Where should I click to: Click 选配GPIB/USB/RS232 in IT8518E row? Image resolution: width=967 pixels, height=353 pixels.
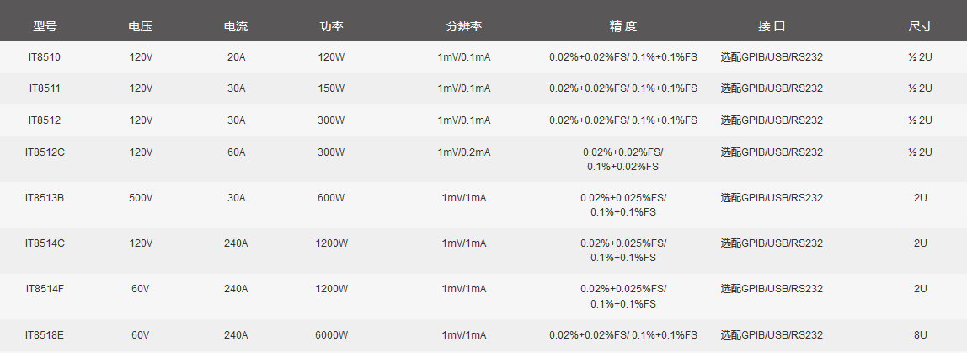pyautogui.click(x=772, y=335)
